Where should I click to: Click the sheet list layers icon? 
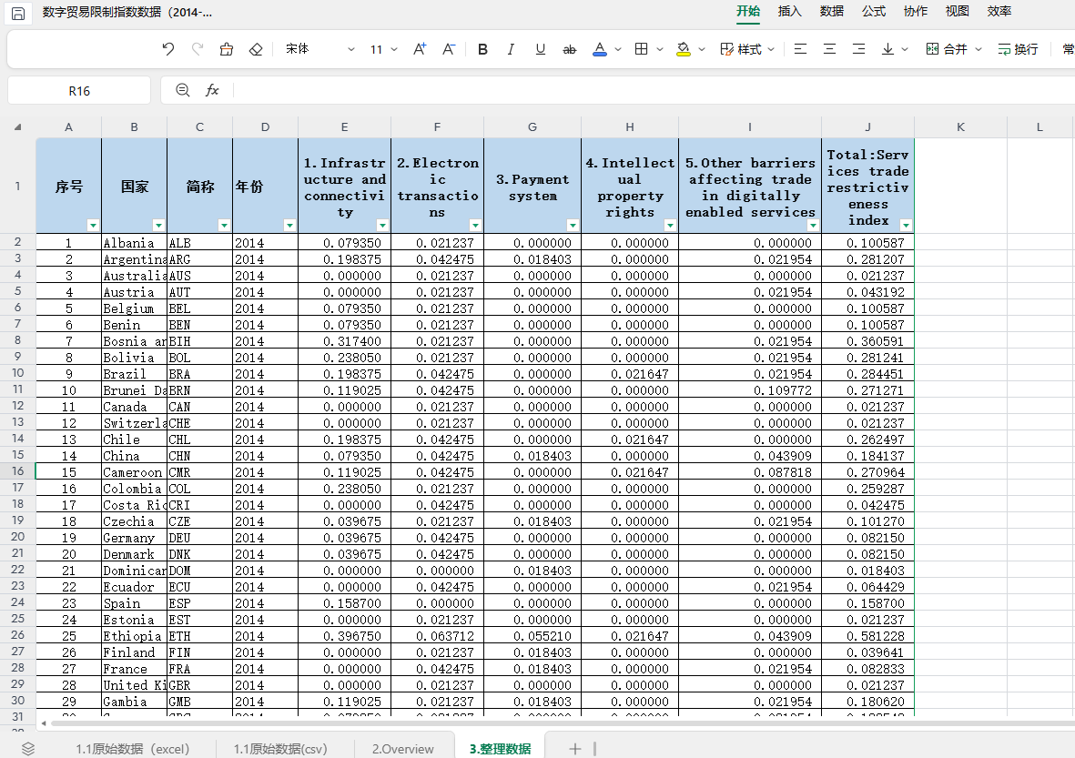28,748
